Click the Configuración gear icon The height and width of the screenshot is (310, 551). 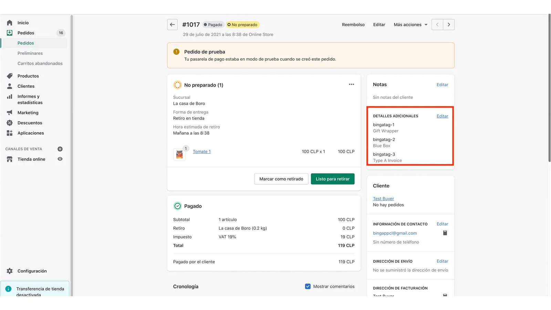tap(10, 271)
